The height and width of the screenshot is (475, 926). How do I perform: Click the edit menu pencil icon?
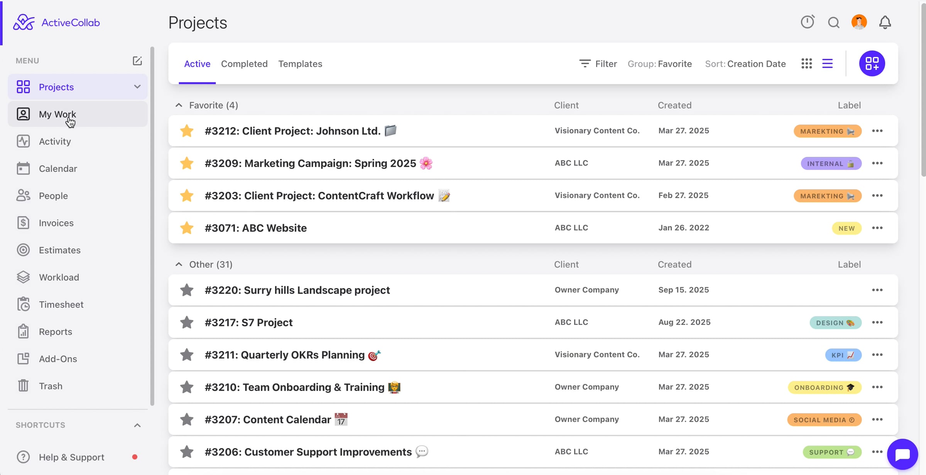pyautogui.click(x=137, y=61)
